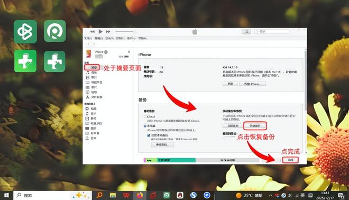Open the 编辑 menu
Image resolution: width=349 pixels, height=200 pixels.
(x=98, y=38)
